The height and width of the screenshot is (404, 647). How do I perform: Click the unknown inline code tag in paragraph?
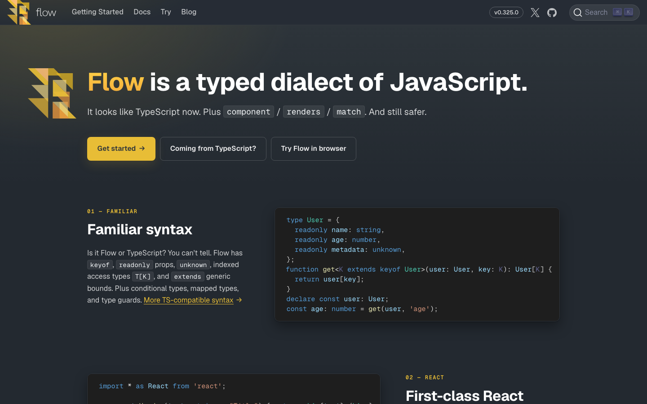tap(193, 265)
